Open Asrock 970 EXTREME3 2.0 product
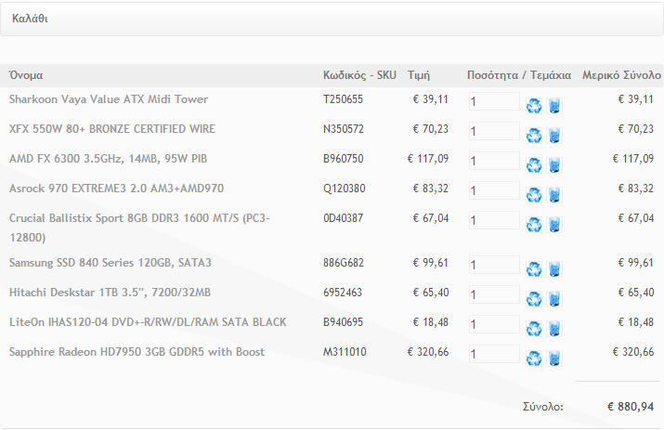This screenshot has height=430, width=664. [x=116, y=189]
